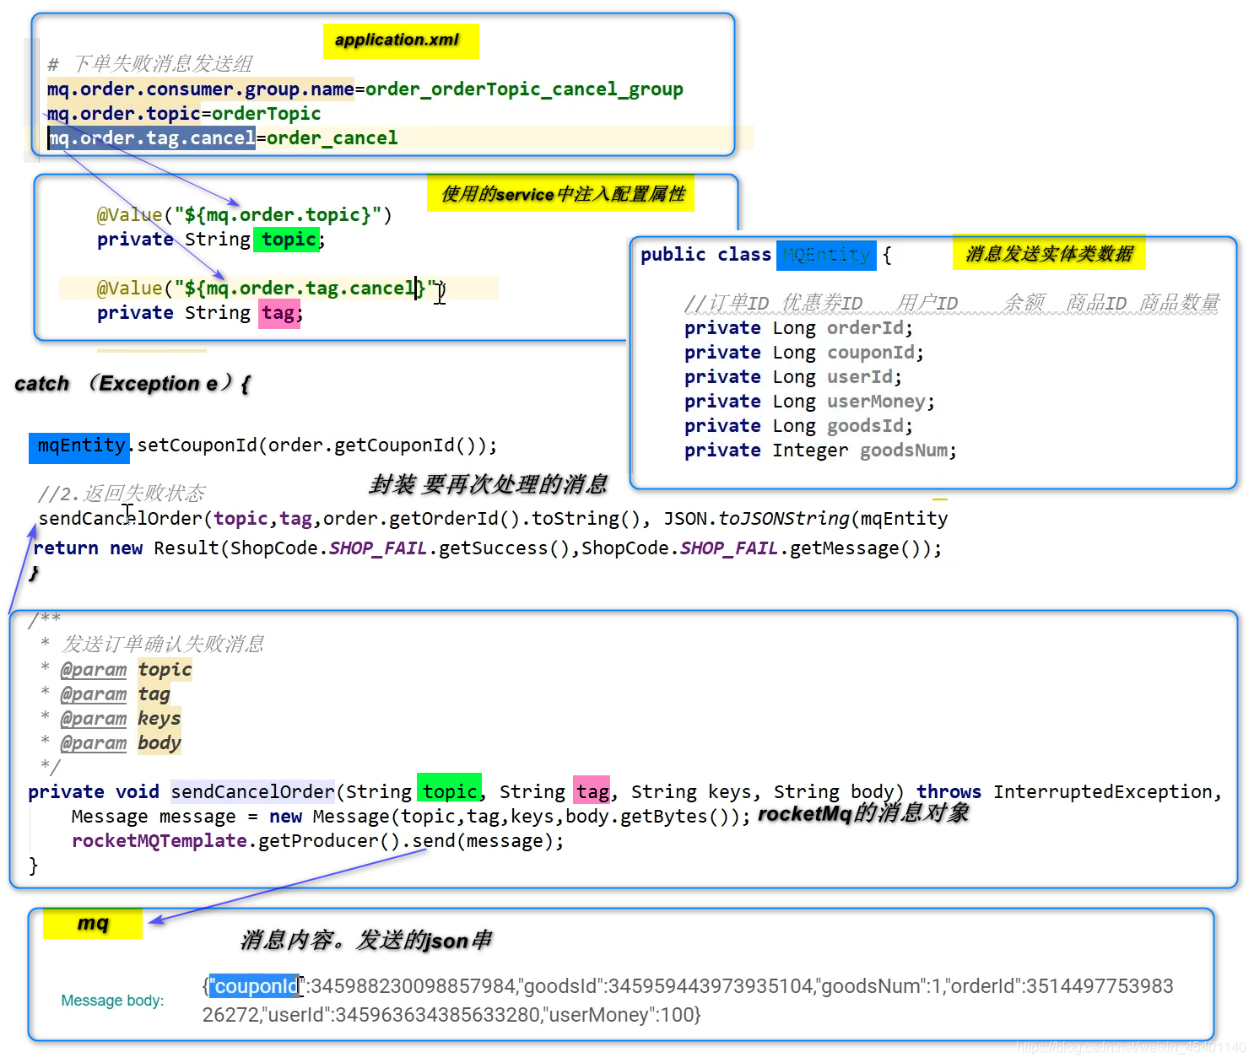
Task: Click the first SHOP_FAIL constant
Action: (378, 548)
